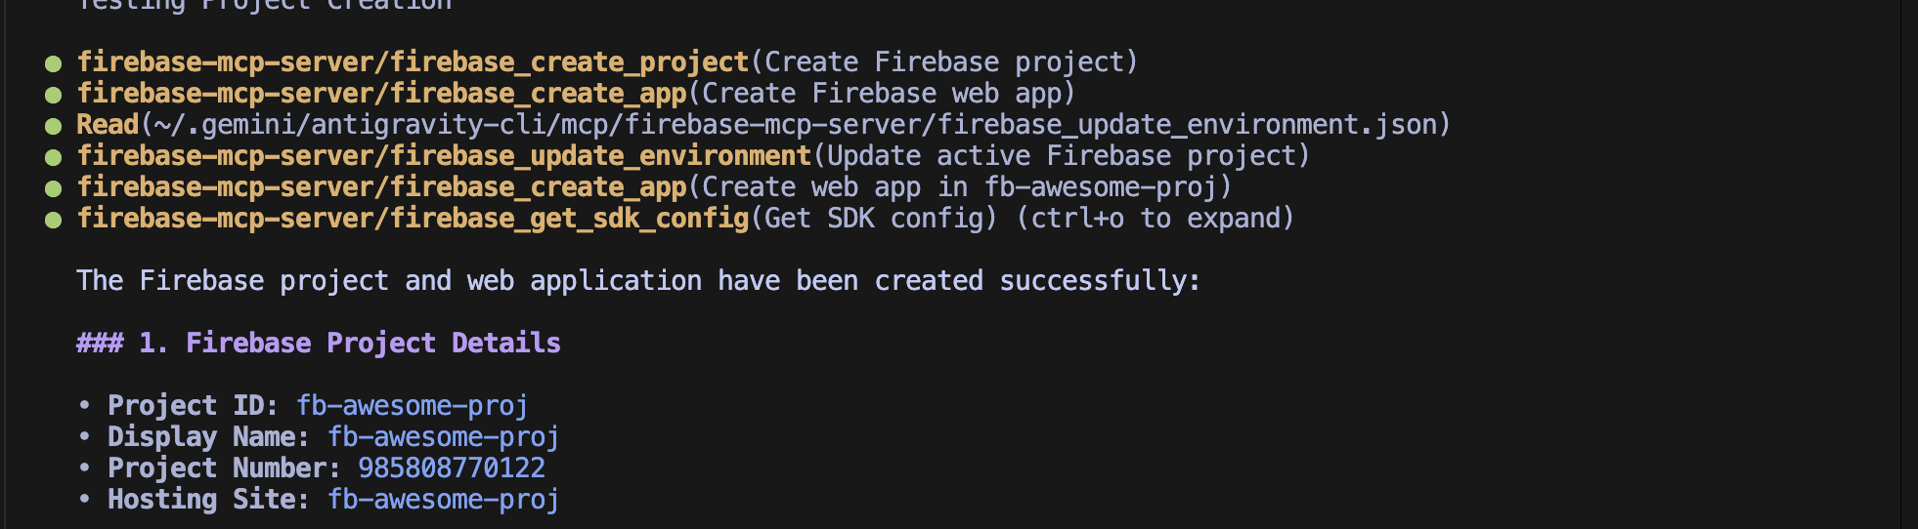Click the Project Number 985808770122
The height and width of the screenshot is (529, 1918).
pyautogui.click(x=452, y=468)
